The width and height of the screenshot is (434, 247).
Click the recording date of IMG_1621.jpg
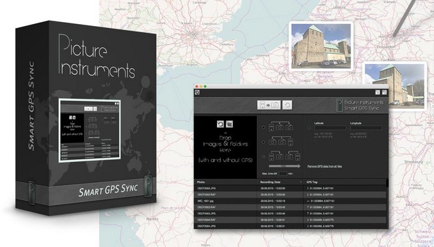pos(273,201)
